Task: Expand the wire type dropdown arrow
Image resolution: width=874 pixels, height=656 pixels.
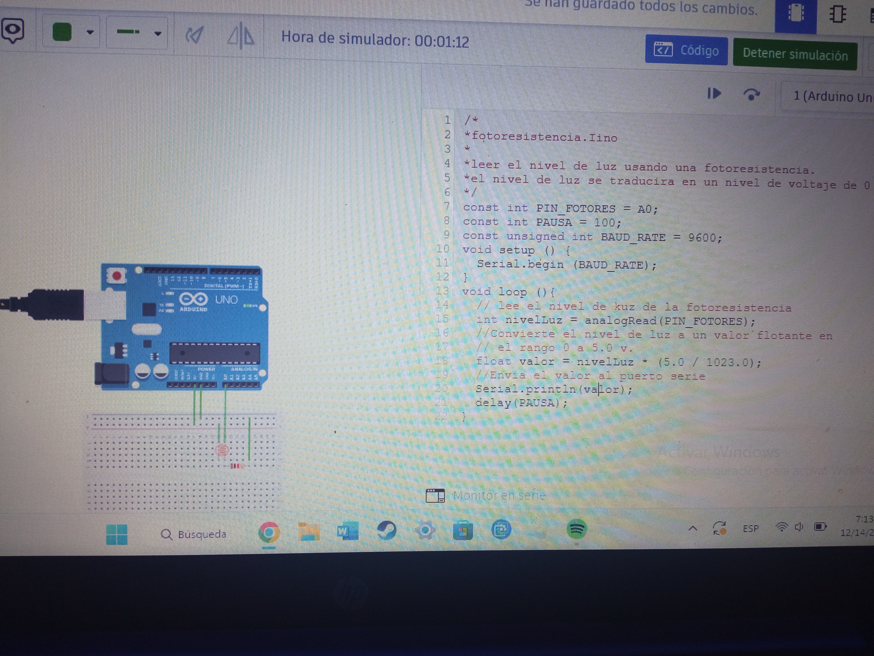Action: tap(158, 34)
